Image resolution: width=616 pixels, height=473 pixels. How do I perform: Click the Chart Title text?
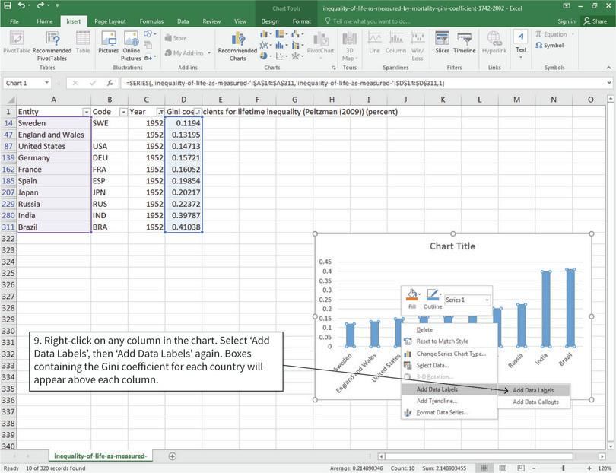(452, 246)
